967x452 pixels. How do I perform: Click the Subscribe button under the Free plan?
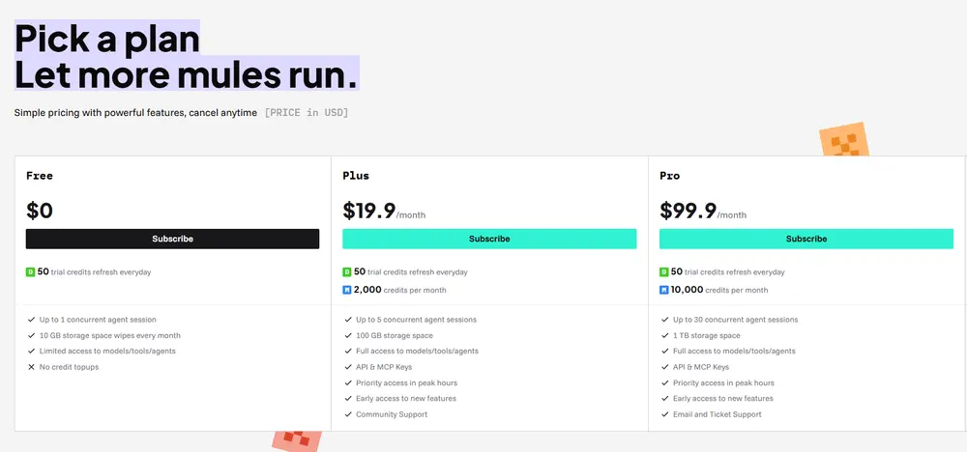pyautogui.click(x=172, y=239)
